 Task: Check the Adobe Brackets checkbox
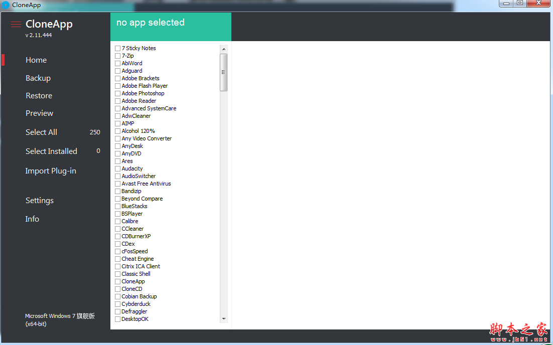coord(118,78)
